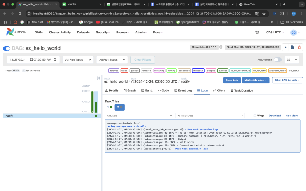Switch to Graph tab
Screen dimensions: 306x191
tap(130, 90)
